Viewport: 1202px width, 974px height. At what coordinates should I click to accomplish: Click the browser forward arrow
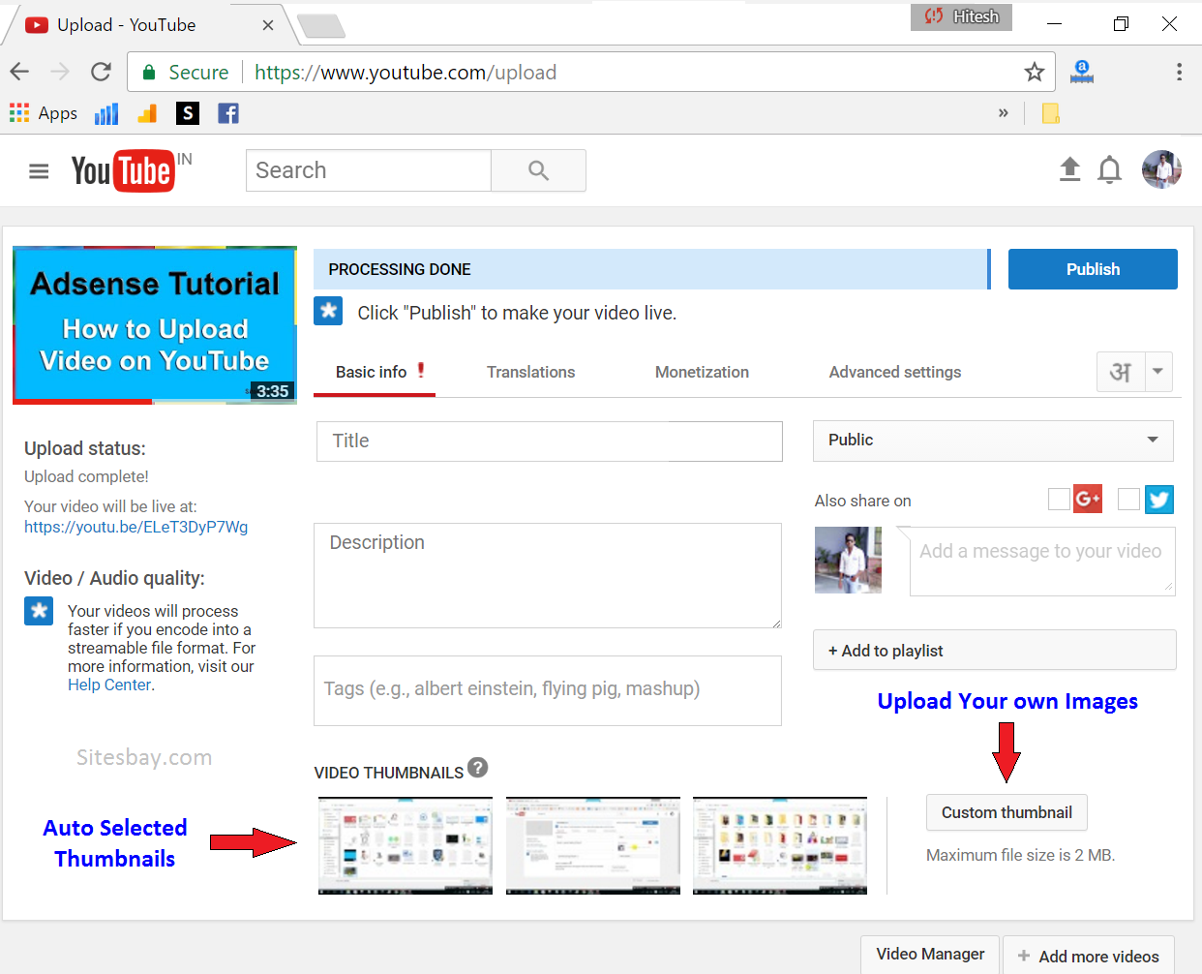point(60,72)
